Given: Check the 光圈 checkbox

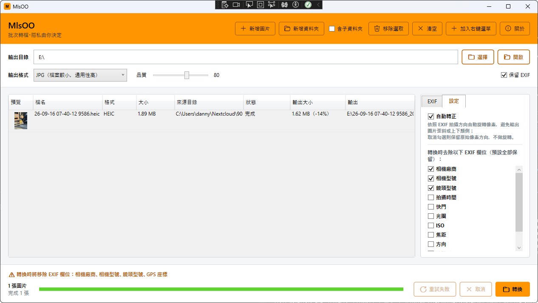Looking at the screenshot, I should click(x=431, y=216).
